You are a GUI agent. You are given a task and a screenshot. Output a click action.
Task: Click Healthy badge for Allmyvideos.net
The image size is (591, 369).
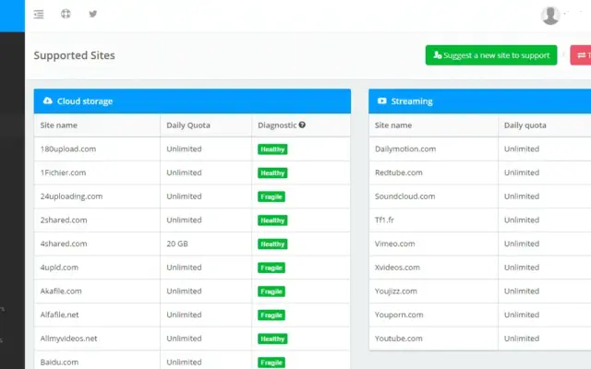point(272,339)
